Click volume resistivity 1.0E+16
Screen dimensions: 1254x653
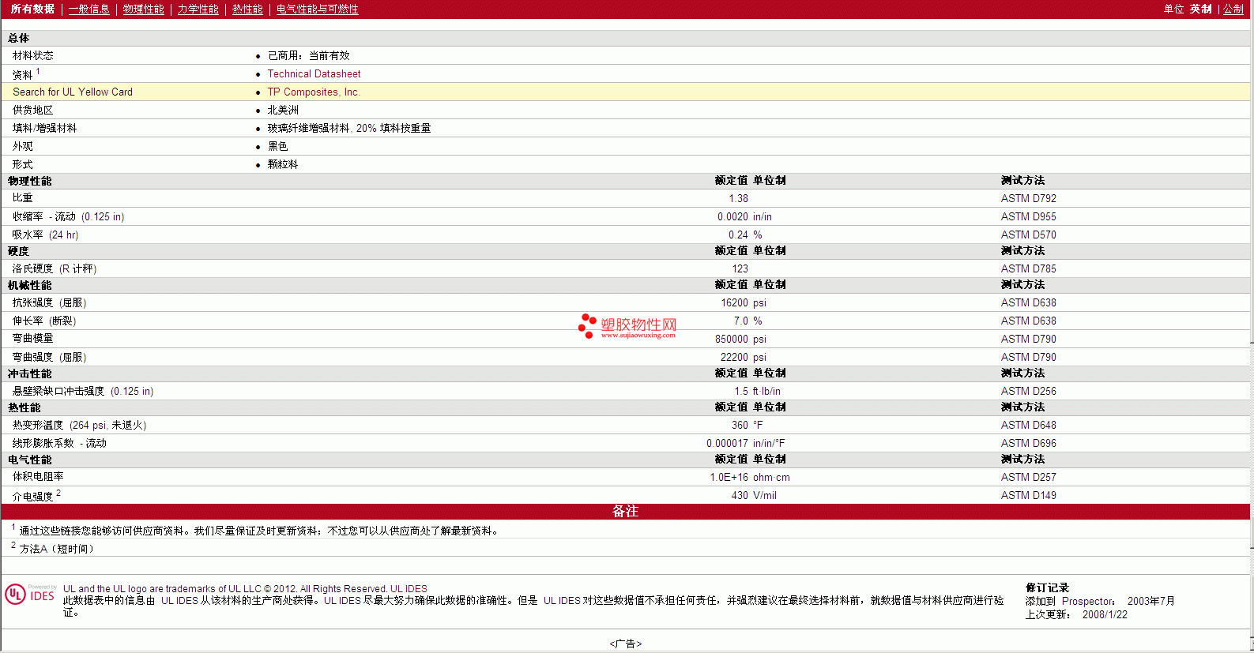729,477
